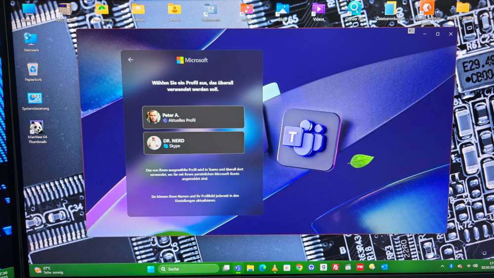
Task: Click the Bluetooth tray icon
Action: 451,266
